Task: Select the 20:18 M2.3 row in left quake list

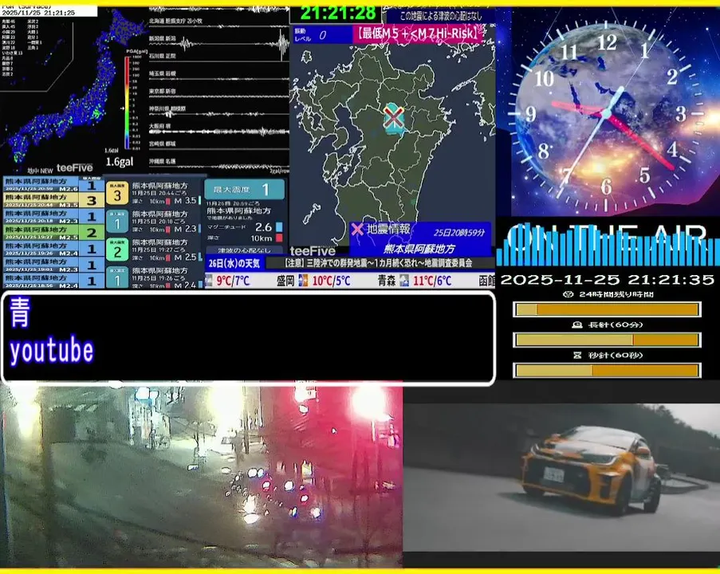Action: [53, 216]
